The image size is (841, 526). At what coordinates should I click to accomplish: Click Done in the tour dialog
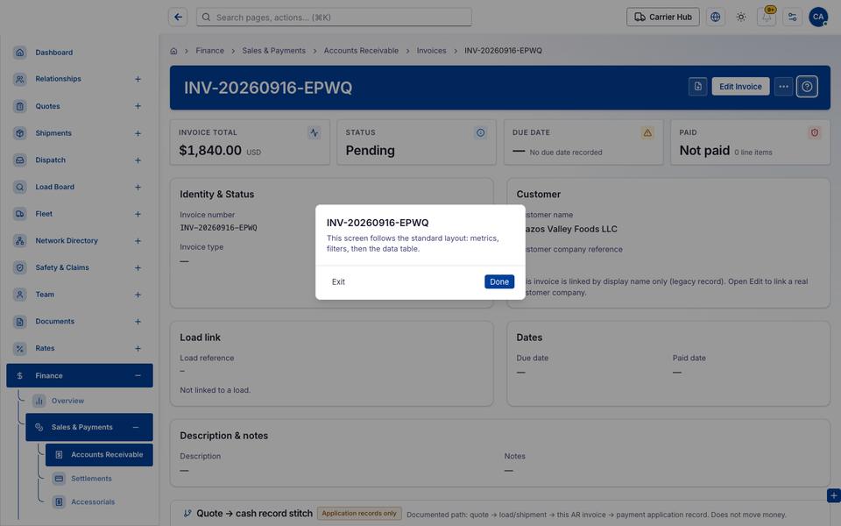pos(498,281)
